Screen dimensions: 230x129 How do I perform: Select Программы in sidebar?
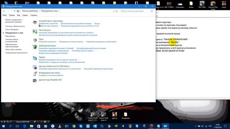tap(10, 36)
